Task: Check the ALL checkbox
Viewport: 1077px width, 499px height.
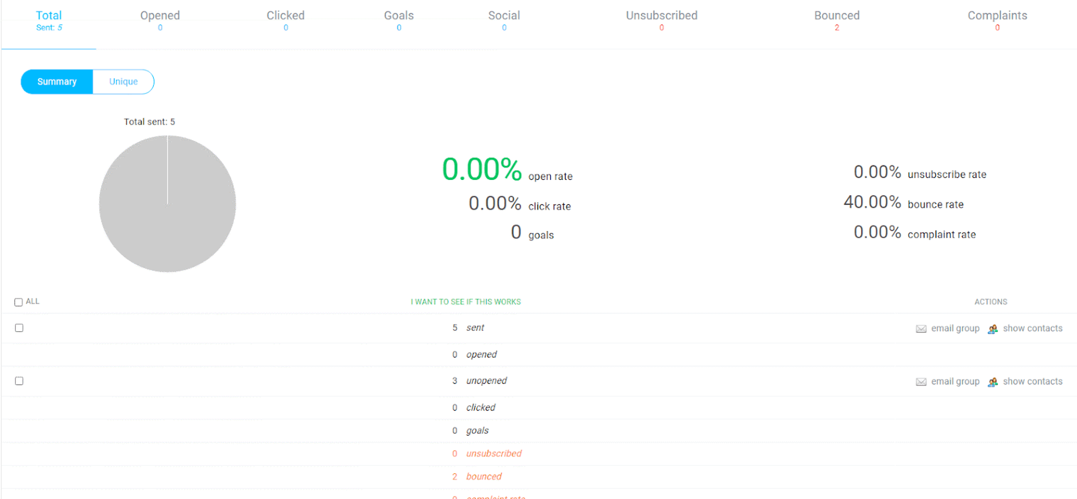Action: (x=19, y=302)
